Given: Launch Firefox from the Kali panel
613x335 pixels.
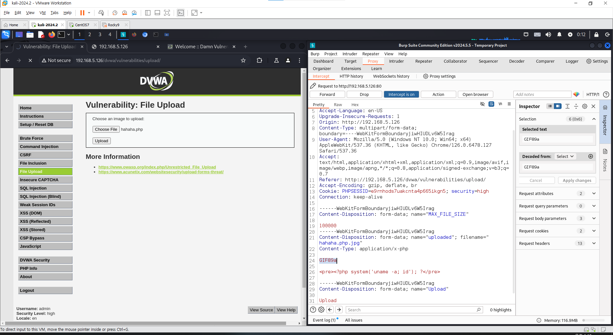Looking at the screenshot, I should point(51,35).
